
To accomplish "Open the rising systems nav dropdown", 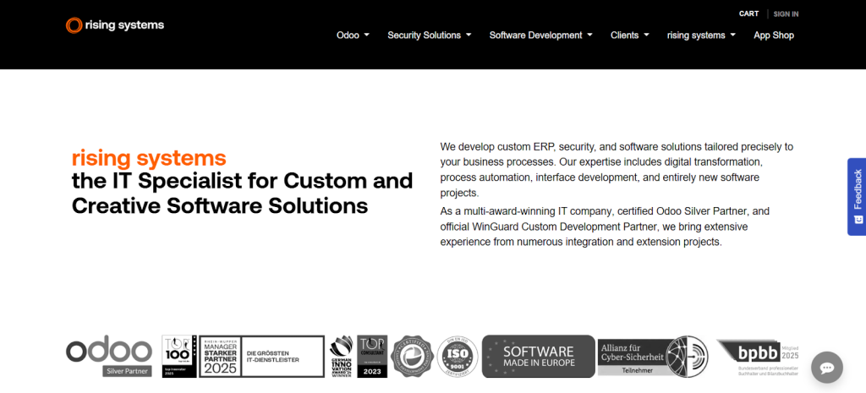I will click(701, 35).
